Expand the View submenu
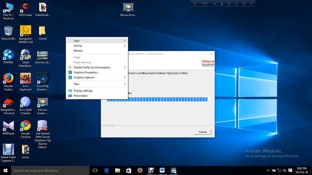The height and width of the screenshot is (175, 312). pos(97,41)
